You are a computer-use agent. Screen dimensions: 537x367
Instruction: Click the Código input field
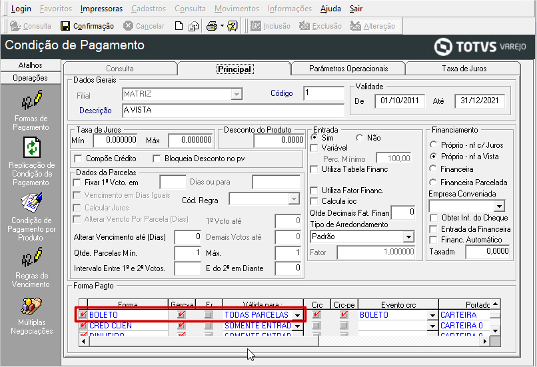pyautogui.click(x=324, y=93)
